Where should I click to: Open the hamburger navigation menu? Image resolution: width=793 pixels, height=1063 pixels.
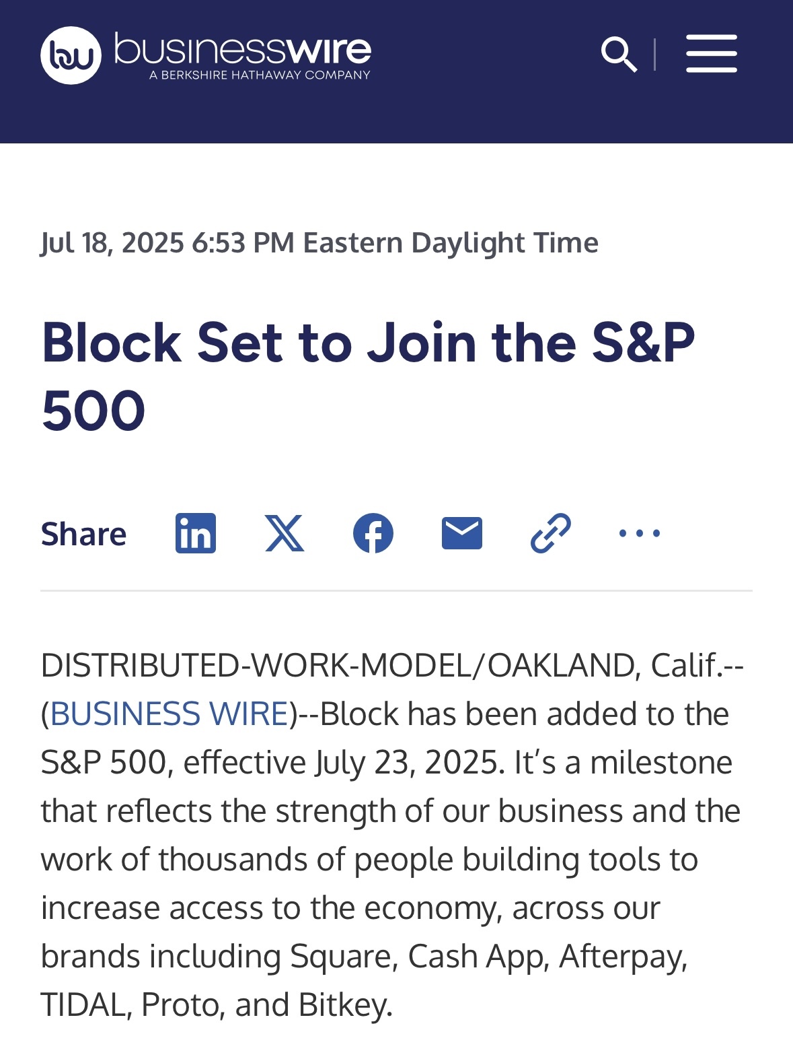pos(711,54)
